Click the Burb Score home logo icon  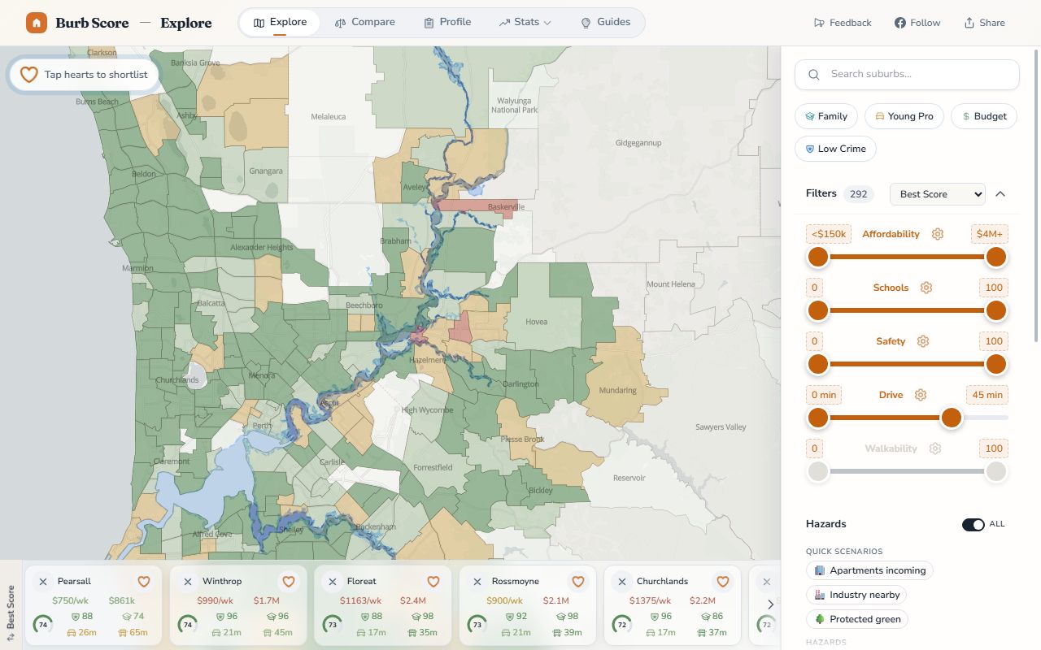36,23
